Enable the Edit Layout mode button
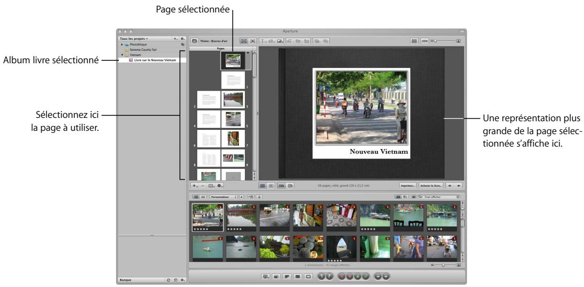This screenshot has height=287, width=584. (x=253, y=41)
